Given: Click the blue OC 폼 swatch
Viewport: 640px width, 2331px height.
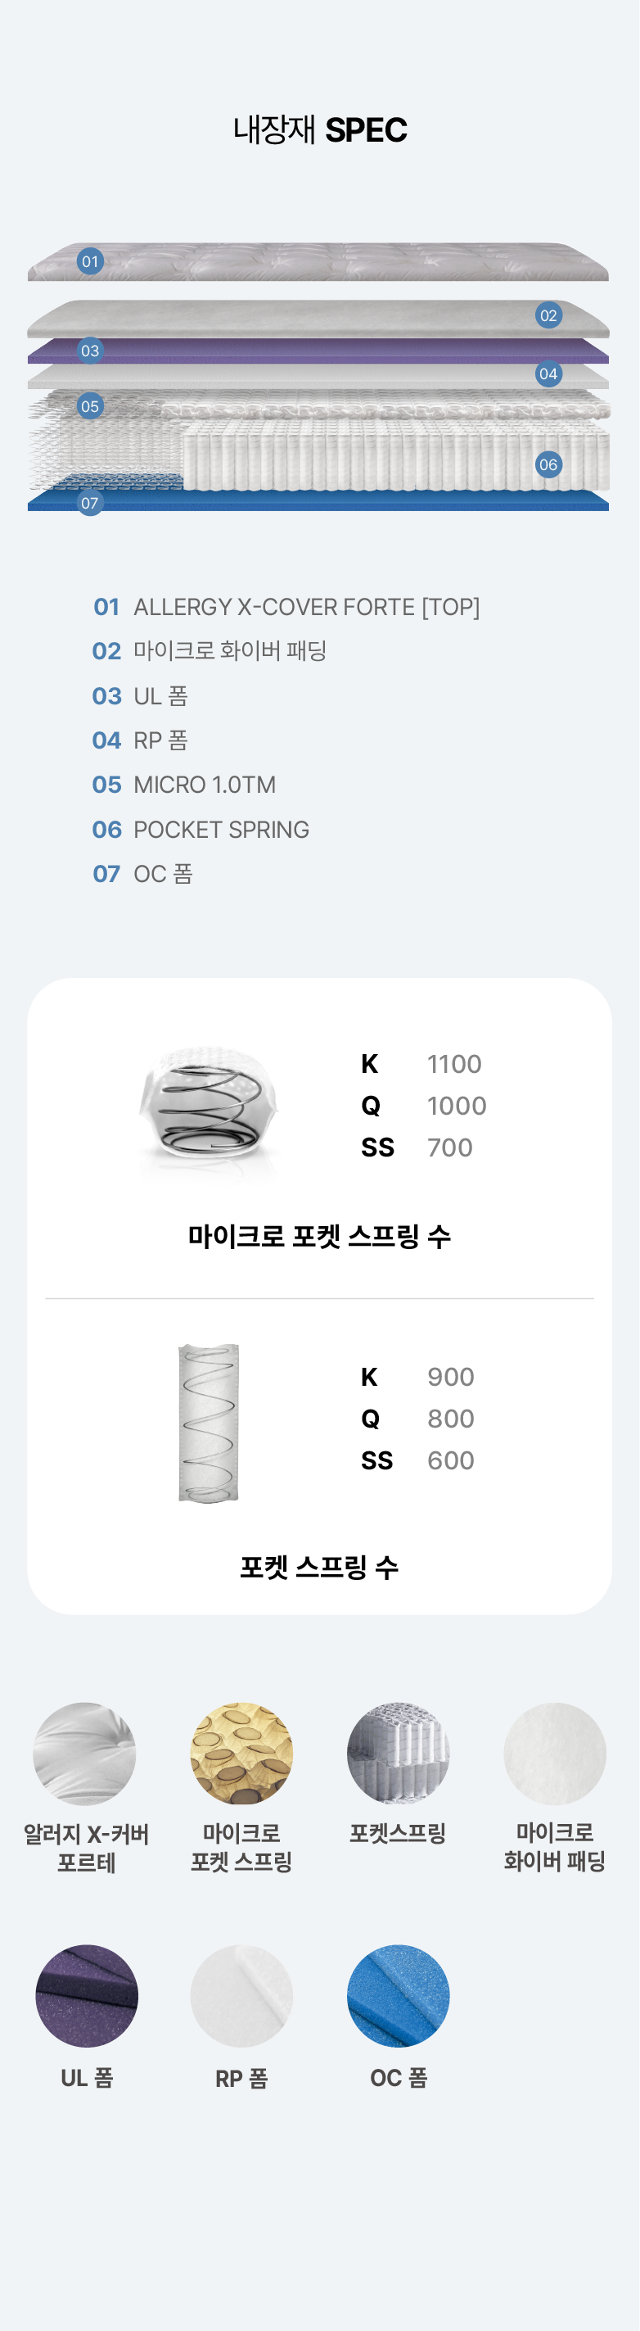Looking at the screenshot, I should 398,1995.
